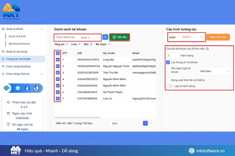Enable Đăng xuất khỏi tất cả thiết bị

pyautogui.click(x=168, y=80)
